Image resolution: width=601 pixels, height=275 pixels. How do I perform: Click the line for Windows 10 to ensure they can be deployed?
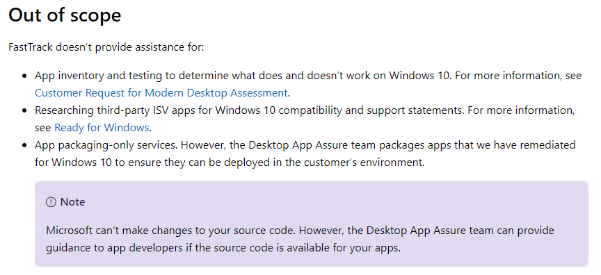click(230, 162)
